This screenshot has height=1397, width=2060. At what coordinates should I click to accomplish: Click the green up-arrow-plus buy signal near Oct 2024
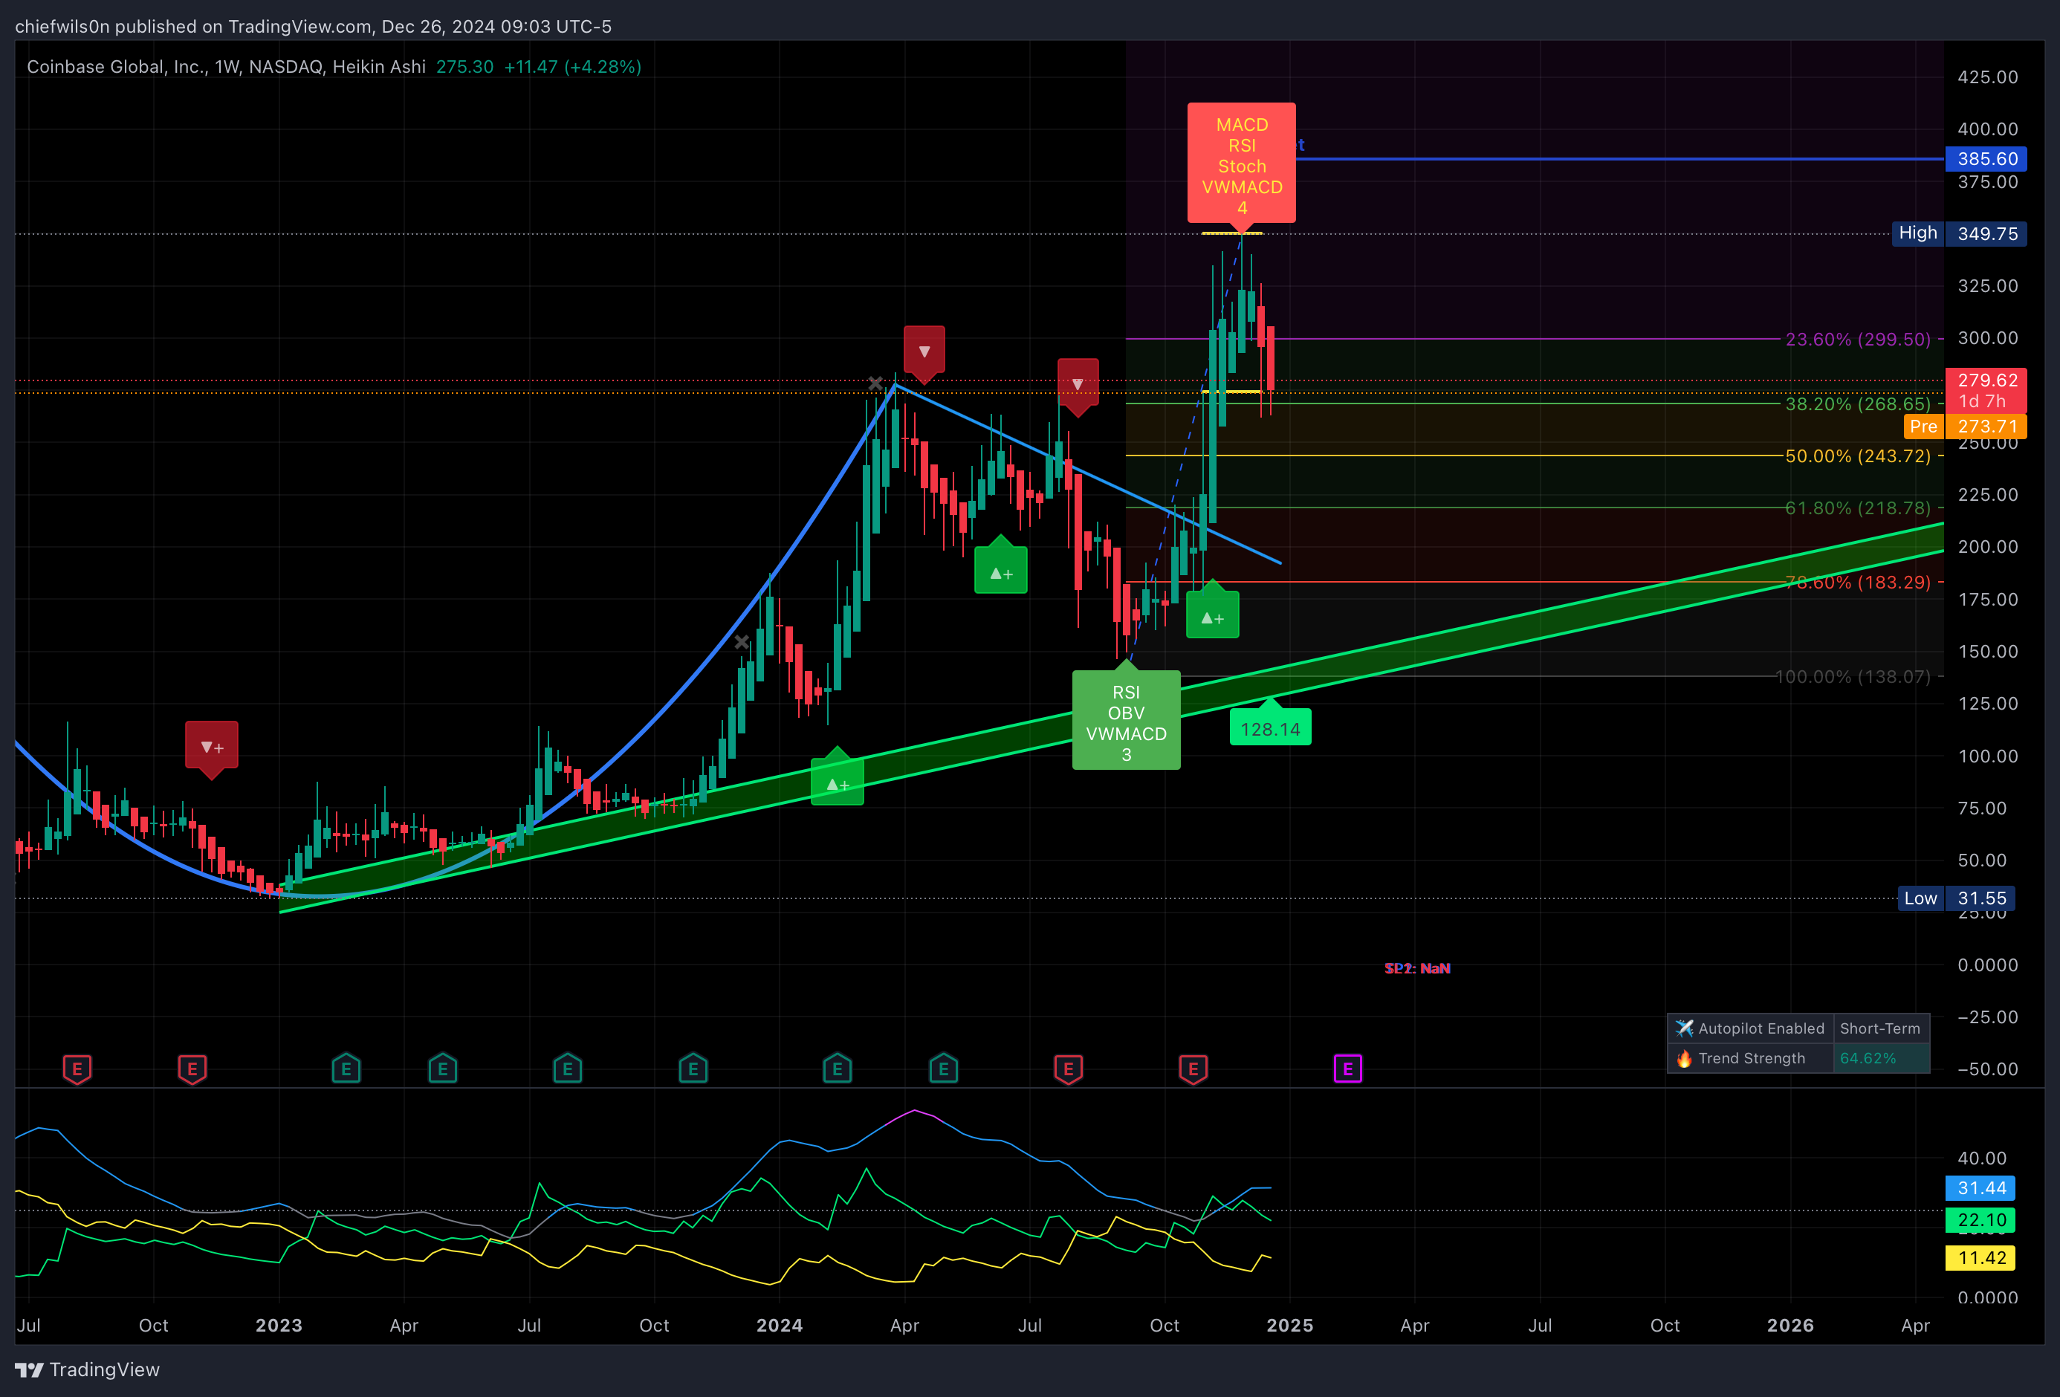click(x=1212, y=612)
